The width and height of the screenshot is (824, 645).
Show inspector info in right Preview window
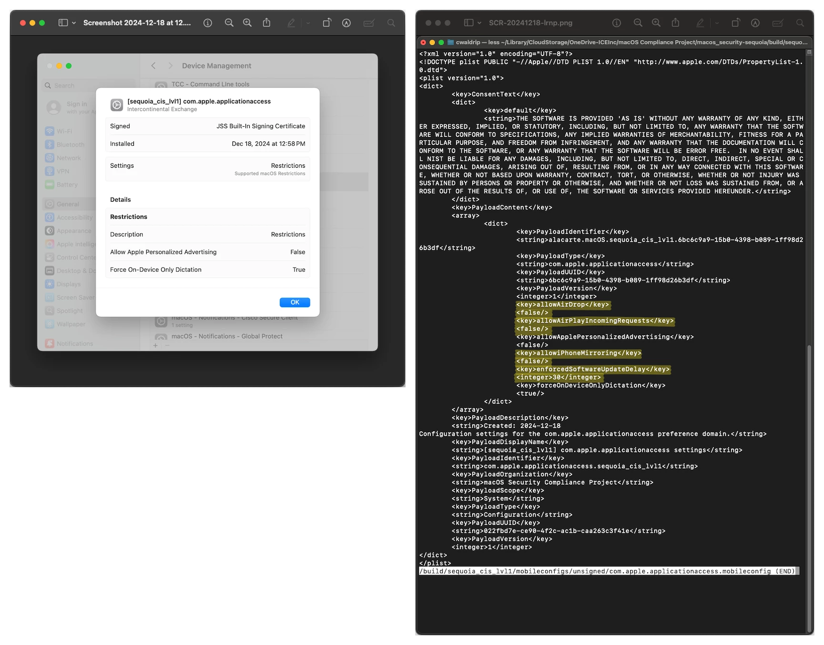[617, 23]
